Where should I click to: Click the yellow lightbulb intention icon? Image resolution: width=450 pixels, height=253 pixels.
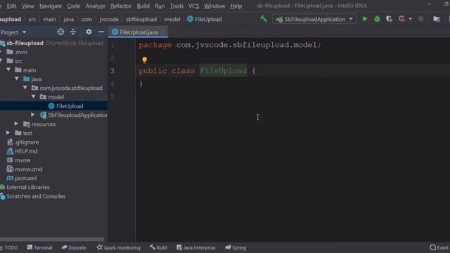pos(144,60)
